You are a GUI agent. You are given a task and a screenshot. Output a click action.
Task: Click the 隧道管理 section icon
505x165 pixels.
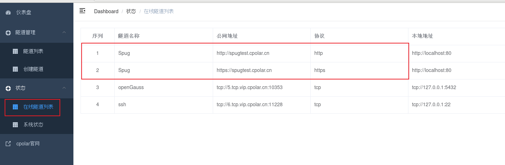[8, 32]
